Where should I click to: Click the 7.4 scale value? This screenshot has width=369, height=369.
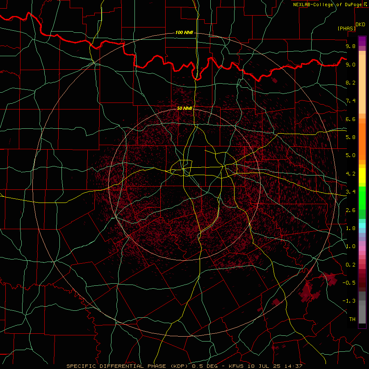pos(351,101)
